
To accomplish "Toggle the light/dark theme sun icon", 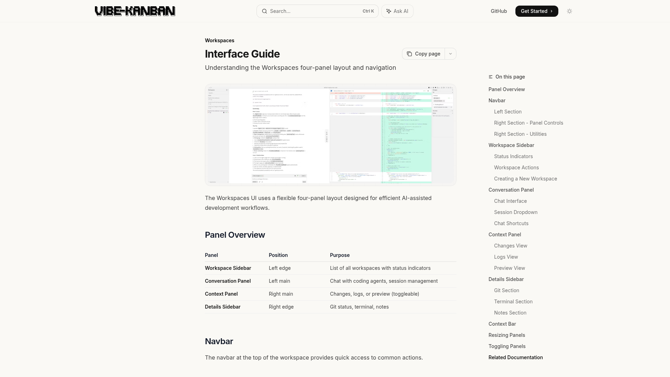I will 569,11.
